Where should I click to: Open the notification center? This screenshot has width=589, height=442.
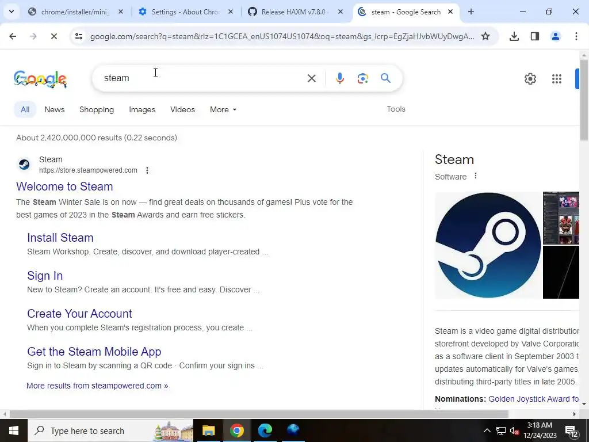(x=572, y=431)
